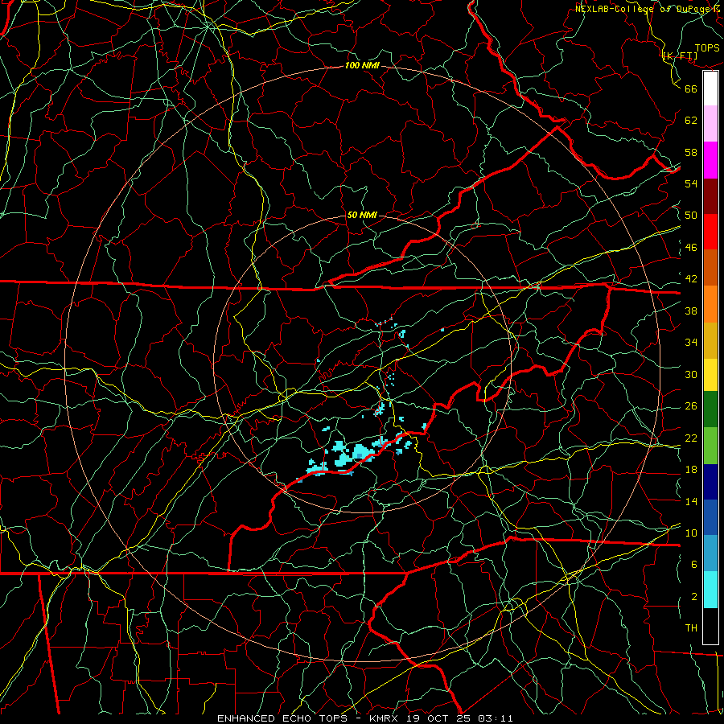The height and width of the screenshot is (724, 724).
Task: Click the '[K FT]' units label
Action: pos(680,56)
